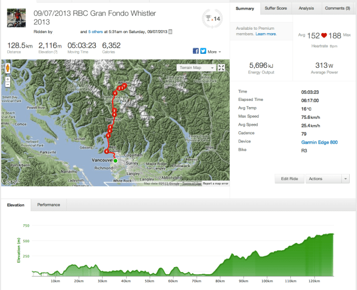Open the Comments (3) tab
357x290 pixels.
pyautogui.click(x=337, y=8)
